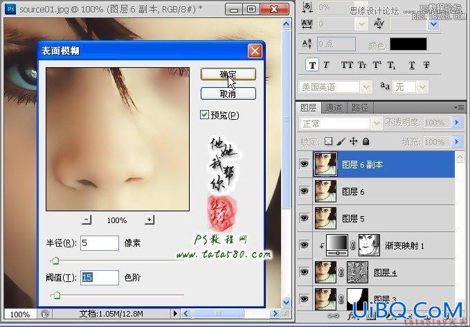Viewport: 470px width, 327px height.
Task: Hide the 图层 3 layer
Action: tap(304, 299)
